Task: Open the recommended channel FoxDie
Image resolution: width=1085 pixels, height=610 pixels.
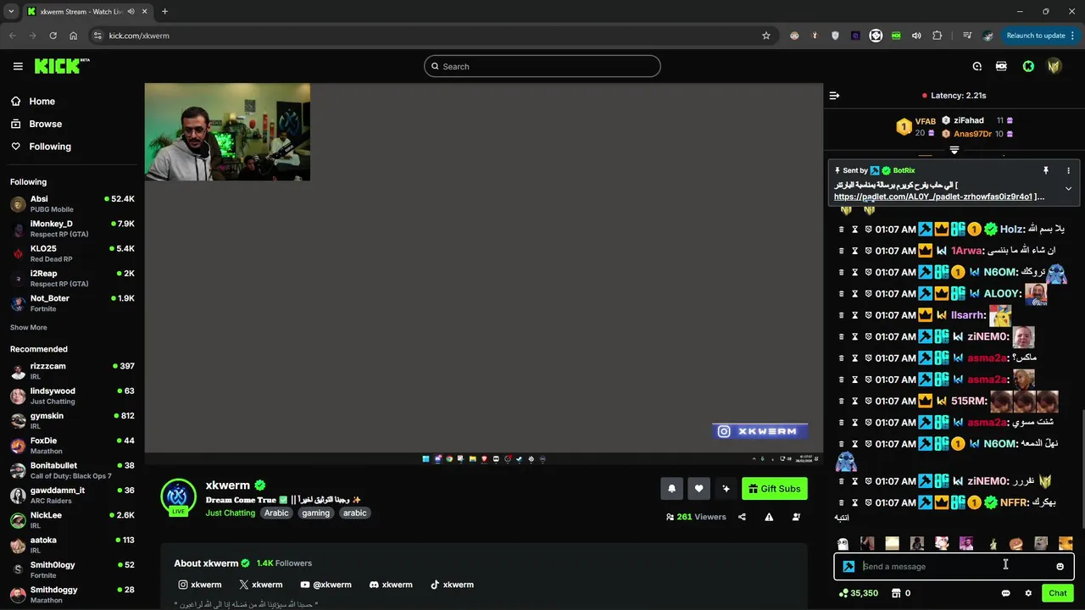Action: (x=72, y=445)
